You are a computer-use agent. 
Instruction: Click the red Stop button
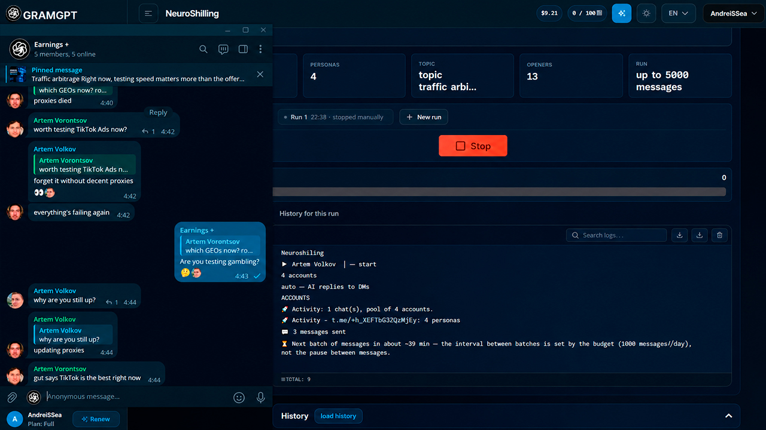(x=473, y=146)
